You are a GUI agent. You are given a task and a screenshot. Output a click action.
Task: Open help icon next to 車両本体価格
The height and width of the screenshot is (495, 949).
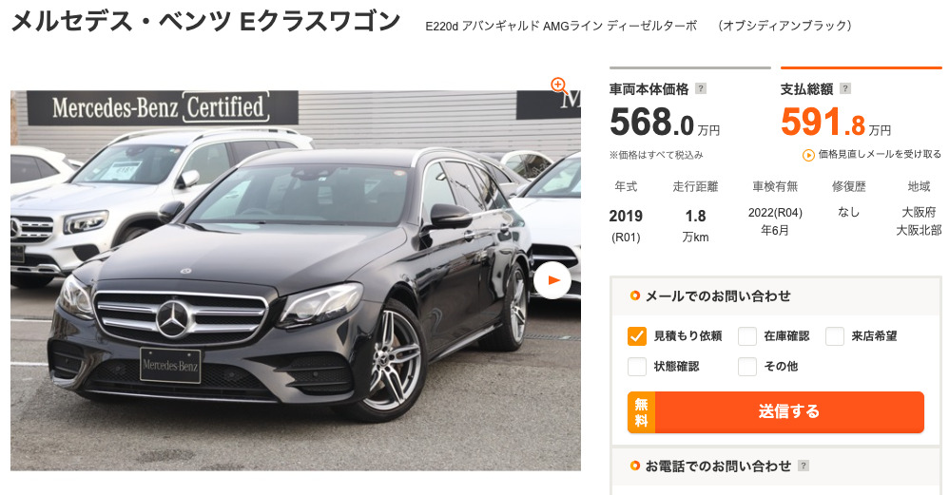(x=700, y=88)
